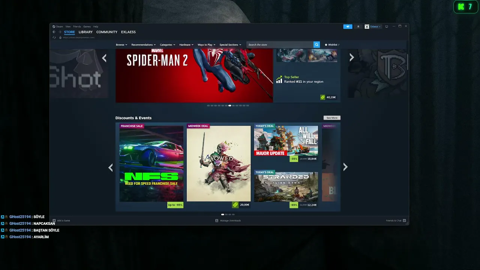Open the Exlaess account dropdown
This screenshot has width=480, height=270.
click(x=375, y=27)
